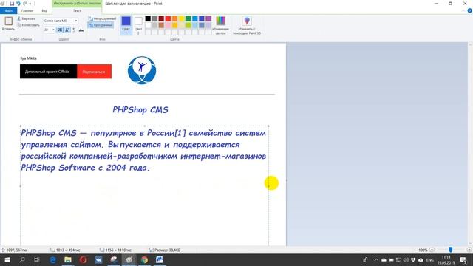Screen dimensions: 473x266
Task: Click the volume icon in system tray
Action: click(406, 259)
